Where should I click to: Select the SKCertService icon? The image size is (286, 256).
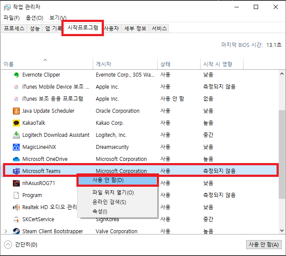(x=16, y=219)
